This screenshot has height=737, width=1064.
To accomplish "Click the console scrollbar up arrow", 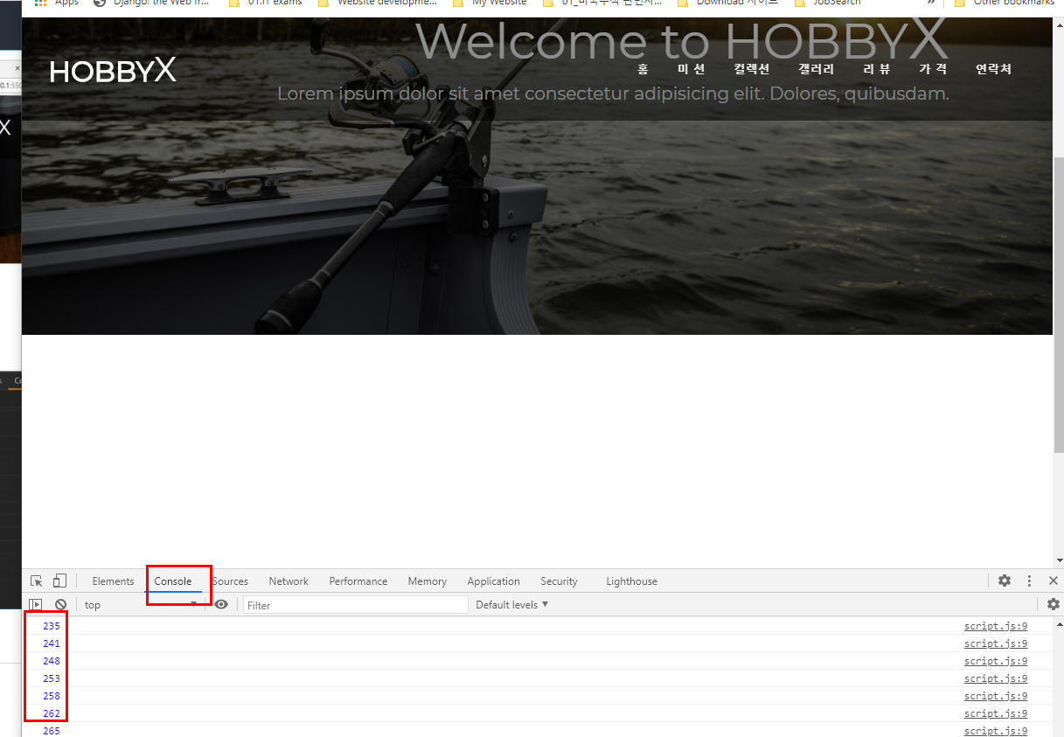I will point(1060,624).
